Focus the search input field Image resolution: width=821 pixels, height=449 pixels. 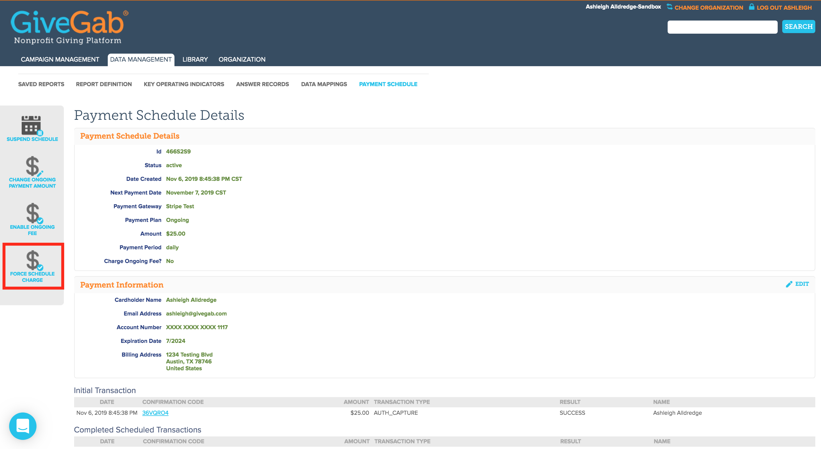722,27
